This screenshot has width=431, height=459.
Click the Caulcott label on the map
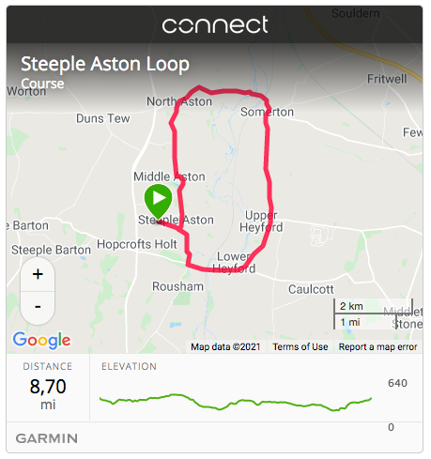pyautogui.click(x=311, y=289)
